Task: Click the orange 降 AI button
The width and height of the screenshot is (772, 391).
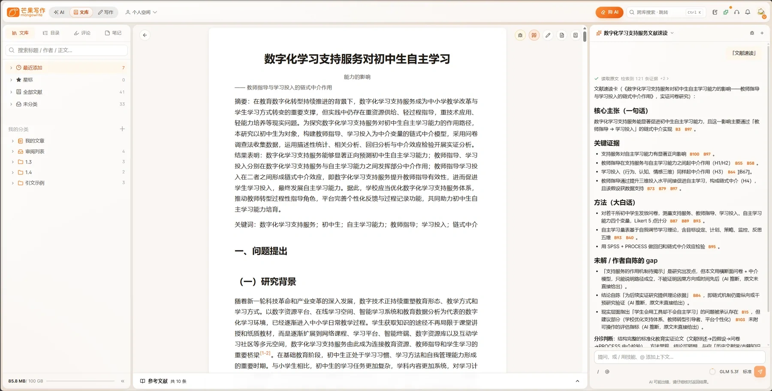Action: [x=609, y=12]
